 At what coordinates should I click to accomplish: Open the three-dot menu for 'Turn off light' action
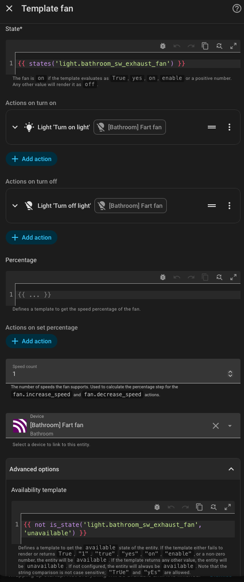(229, 206)
